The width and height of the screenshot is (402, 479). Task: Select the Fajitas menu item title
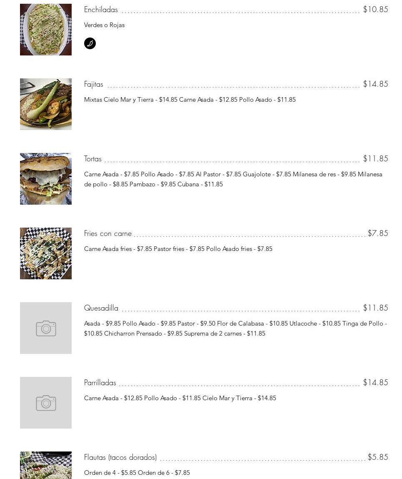tap(94, 84)
